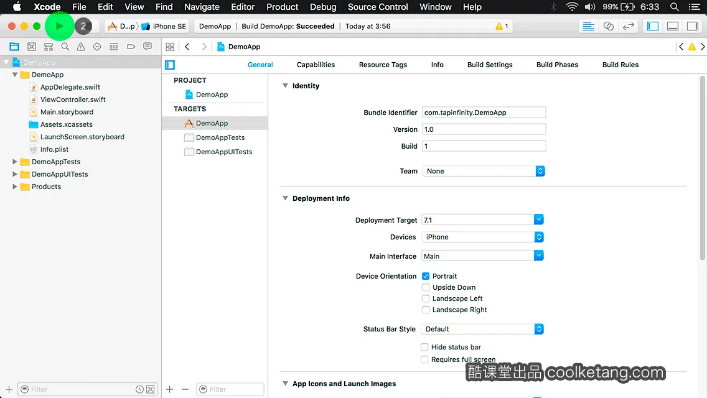The image size is (707, 398).
Task: Open the related items grid menu
Action: point(170,47)
